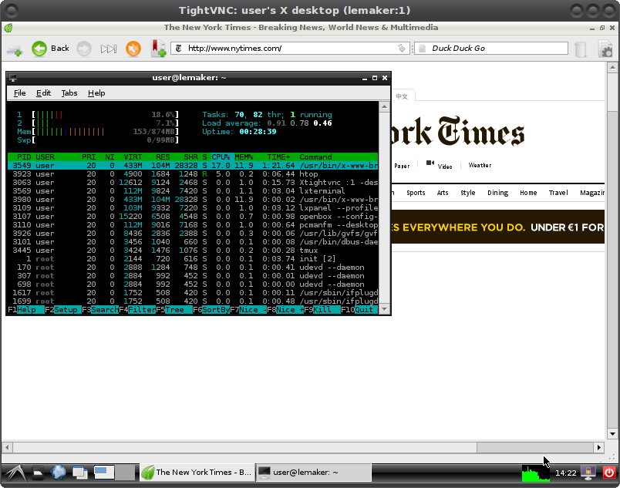Image resolution: width=620 pixels, height=488 pixels.
Task: Click htop F10 Quit function key
Action: (359, 310)
